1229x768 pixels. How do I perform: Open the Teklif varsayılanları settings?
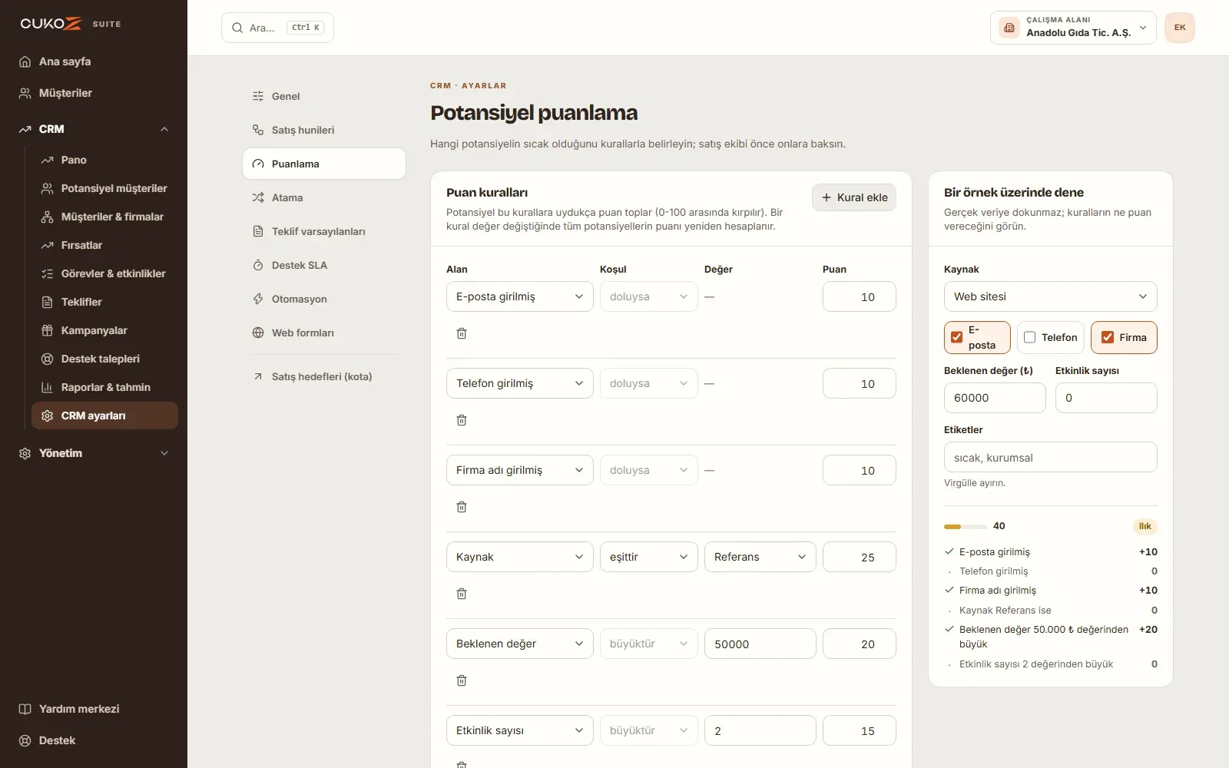(324, 231)
